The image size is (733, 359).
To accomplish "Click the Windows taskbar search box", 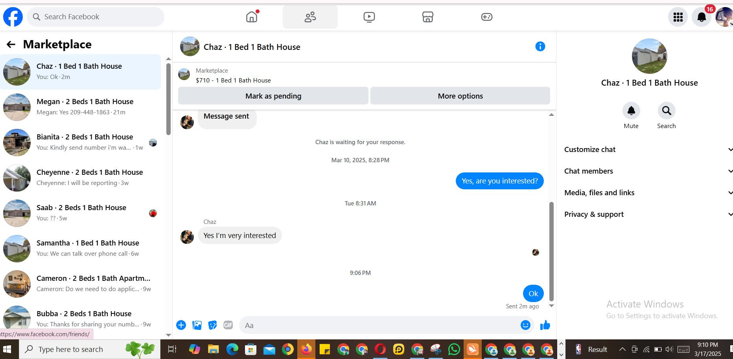I will click(89, 349).
